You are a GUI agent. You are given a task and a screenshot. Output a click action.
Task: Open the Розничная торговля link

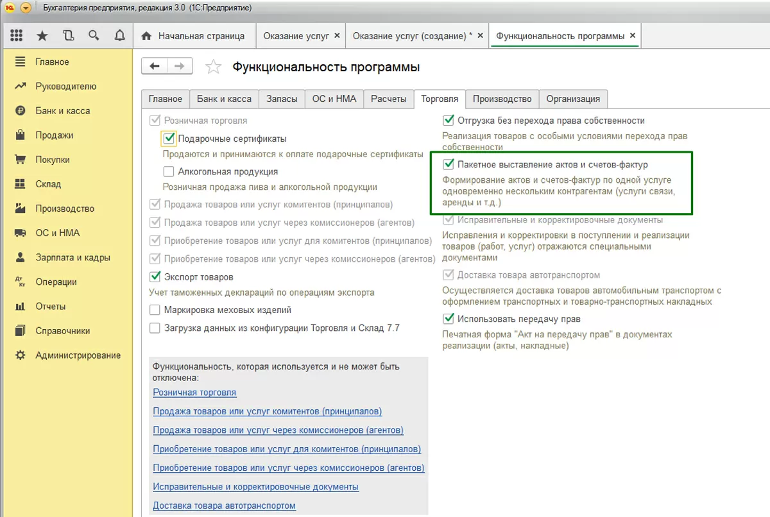194,392
